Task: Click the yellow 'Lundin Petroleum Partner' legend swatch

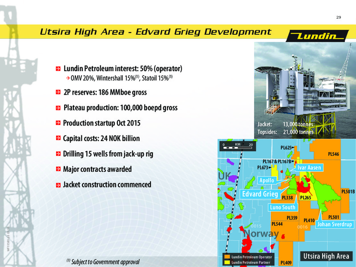Action: point(227,262)
